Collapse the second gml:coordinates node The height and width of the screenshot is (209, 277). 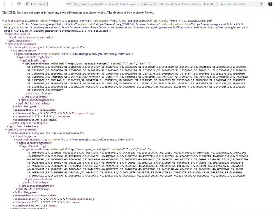[x=23, y=149]
